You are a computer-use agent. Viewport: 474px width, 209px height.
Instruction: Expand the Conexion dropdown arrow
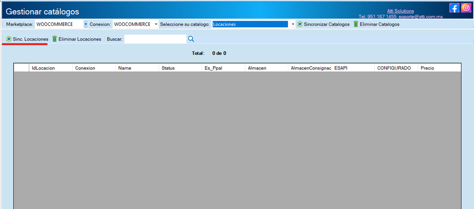[x=156, y=24]
